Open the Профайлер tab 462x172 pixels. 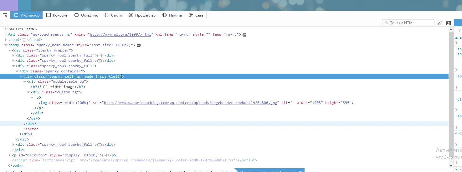coord(142,15)
